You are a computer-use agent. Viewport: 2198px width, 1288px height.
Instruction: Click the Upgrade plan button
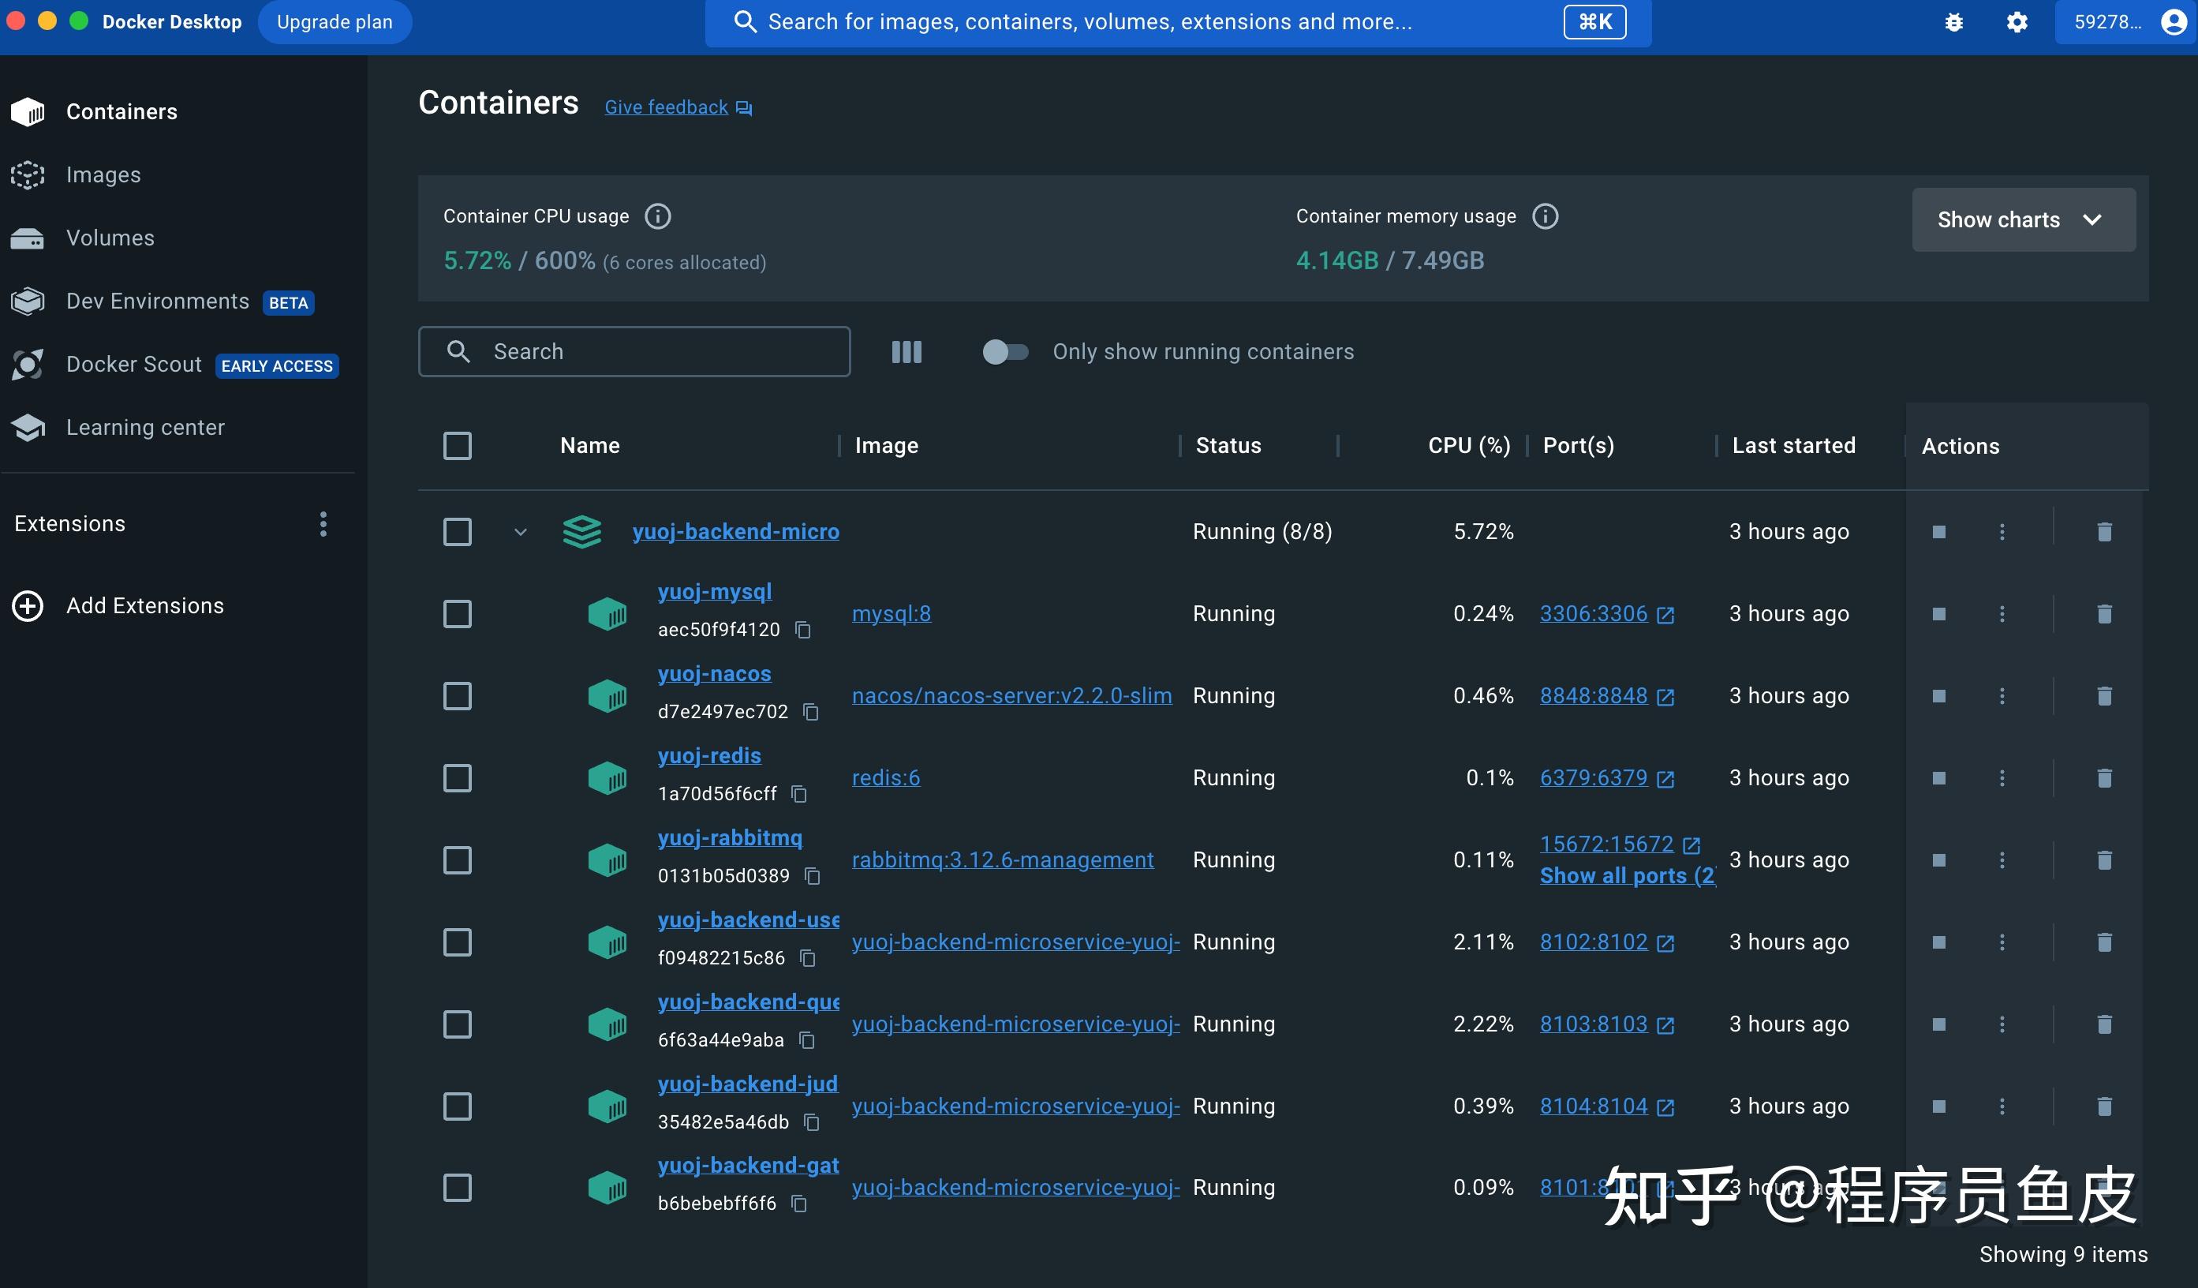(335, 22)
